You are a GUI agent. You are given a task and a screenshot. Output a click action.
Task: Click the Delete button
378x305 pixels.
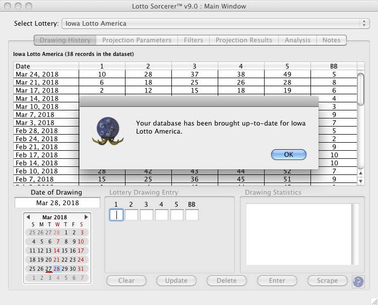227,281
